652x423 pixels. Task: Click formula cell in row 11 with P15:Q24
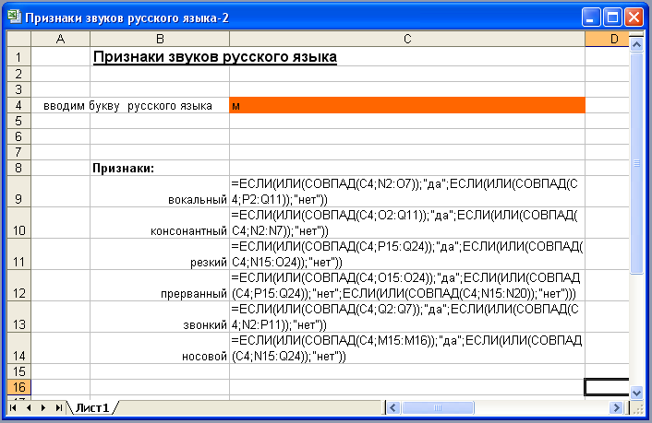[407, 254]
